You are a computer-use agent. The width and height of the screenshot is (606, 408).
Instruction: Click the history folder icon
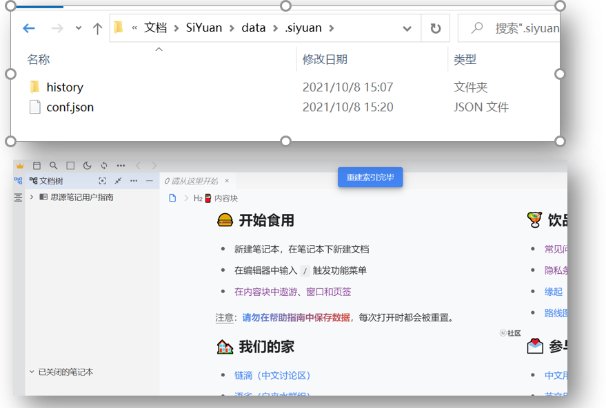[x=34, y=87]
